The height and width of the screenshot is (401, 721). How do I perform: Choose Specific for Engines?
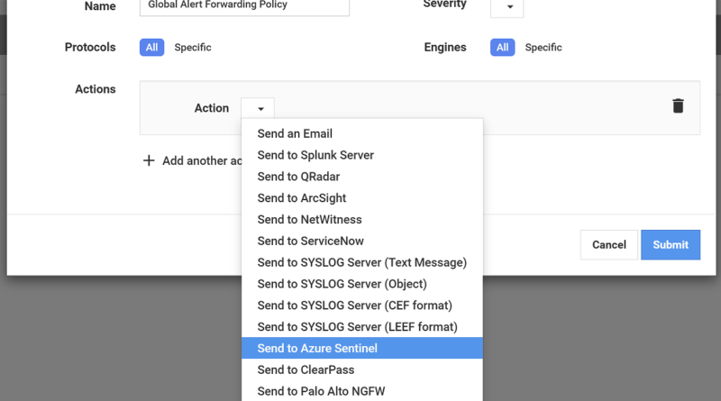tap(543, 48)
